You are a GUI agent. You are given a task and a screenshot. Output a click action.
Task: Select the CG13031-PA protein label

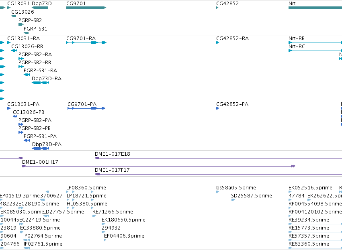point(23,104)
